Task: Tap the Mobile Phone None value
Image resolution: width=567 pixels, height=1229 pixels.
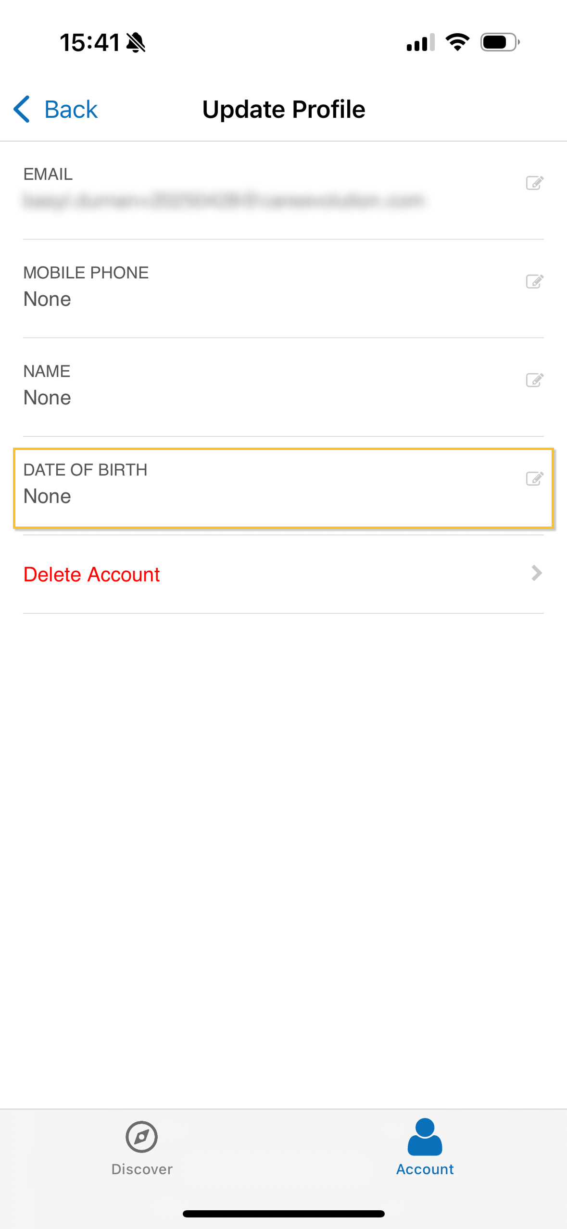Action: (47, 300)
